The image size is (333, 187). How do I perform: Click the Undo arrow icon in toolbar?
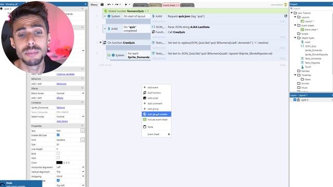tap(109, 5)
